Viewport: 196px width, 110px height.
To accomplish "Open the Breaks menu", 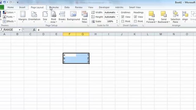I will pos(62,17).
